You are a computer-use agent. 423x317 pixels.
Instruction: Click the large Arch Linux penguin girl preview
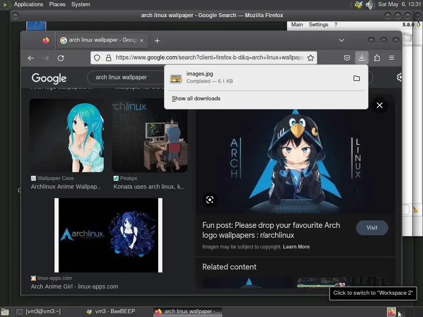(295, 161)
